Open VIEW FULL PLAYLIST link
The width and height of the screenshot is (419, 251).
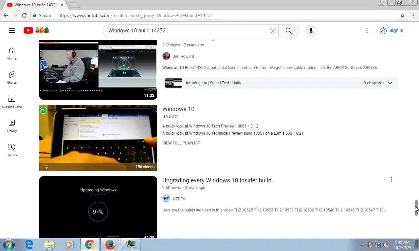(x=181, y=143)
